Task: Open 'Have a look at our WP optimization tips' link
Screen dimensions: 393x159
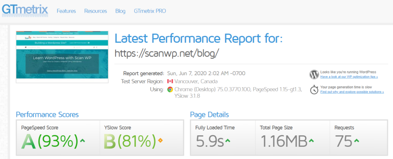Action: pyautogui.click(x=349, y=77)
